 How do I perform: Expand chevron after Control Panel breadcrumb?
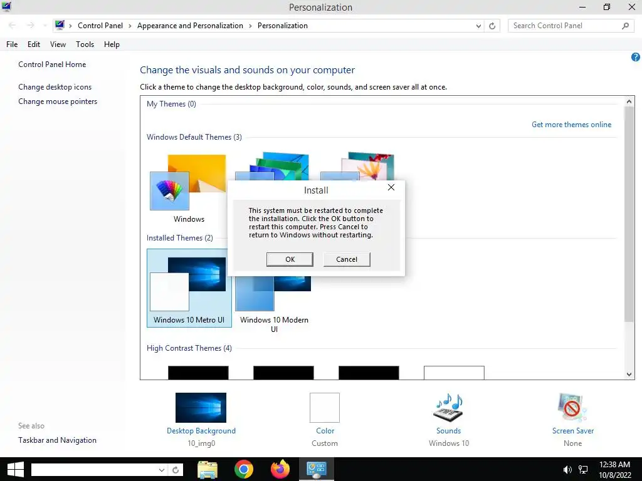point(130,26)
